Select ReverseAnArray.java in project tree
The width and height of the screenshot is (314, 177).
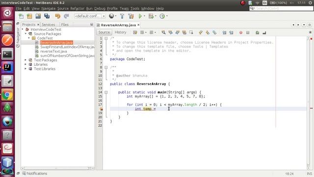coord(56,43)
